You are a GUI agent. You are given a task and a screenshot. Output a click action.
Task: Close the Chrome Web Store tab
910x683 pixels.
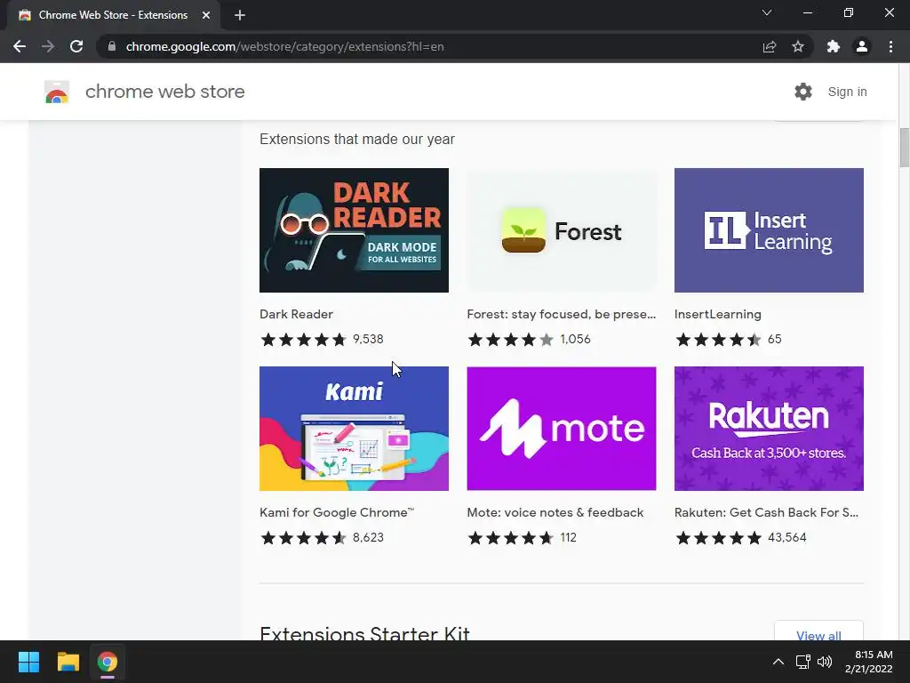(x=206, y=15)
